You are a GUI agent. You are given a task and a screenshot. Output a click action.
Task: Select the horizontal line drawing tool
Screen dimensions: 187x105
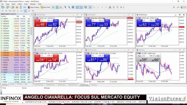pyautogui.click(x=102, y=7)
